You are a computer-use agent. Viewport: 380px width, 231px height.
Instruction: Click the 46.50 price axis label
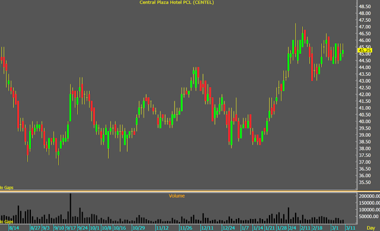(x=365, y=33)
